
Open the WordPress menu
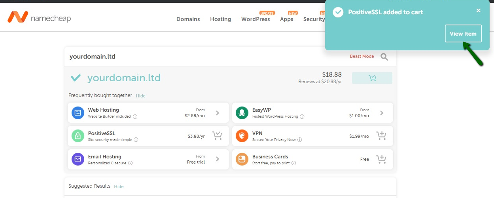click(x=256, y=19)
